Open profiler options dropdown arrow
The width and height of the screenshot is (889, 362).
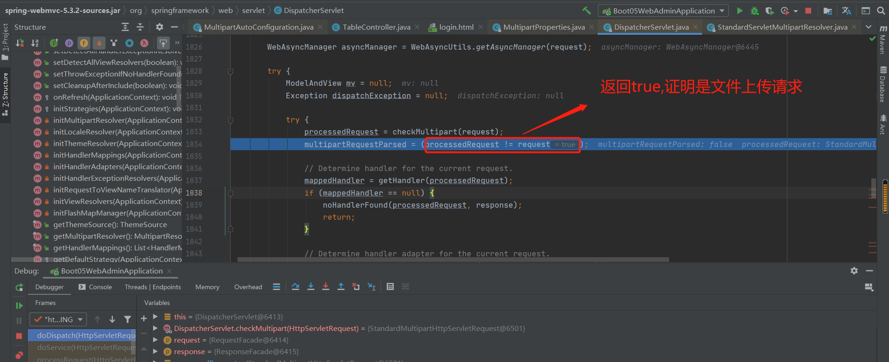click(x=796, y=11)
